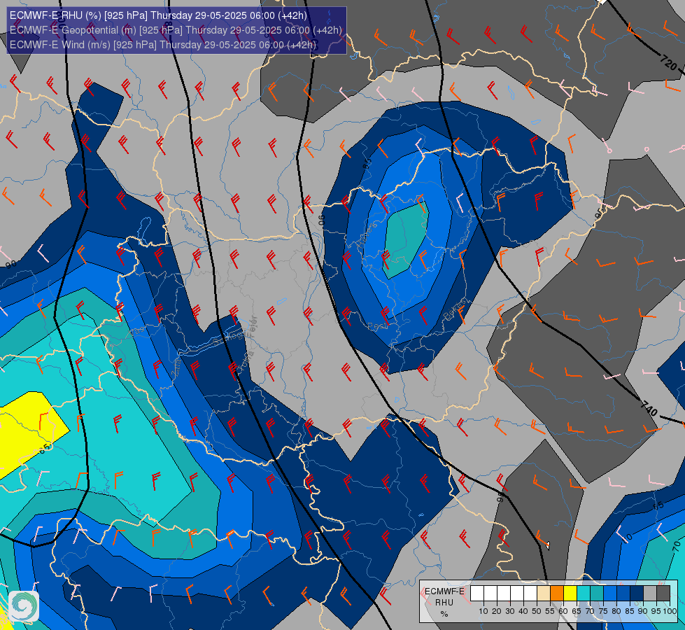Select the ECMWF-E Wind (m/s) layer title

(163, 45)
